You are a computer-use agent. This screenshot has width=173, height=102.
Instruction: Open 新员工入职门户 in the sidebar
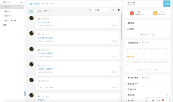[x=10, y=21]
